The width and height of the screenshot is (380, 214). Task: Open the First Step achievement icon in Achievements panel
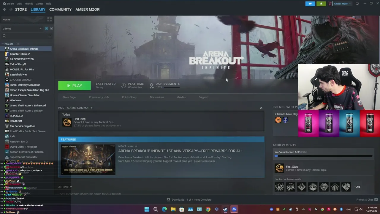279,168
